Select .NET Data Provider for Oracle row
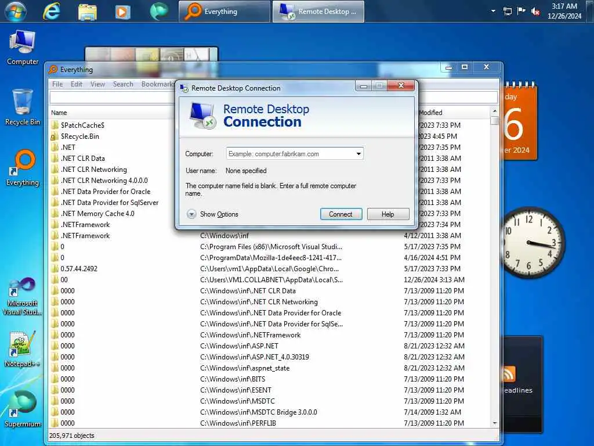This screenshot has width=594, height=446. tap(112, 192)
